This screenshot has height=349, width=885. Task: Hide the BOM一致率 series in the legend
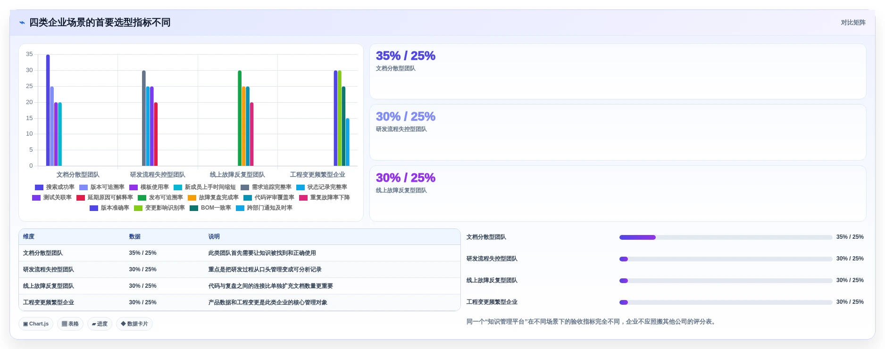pos(210,208)
